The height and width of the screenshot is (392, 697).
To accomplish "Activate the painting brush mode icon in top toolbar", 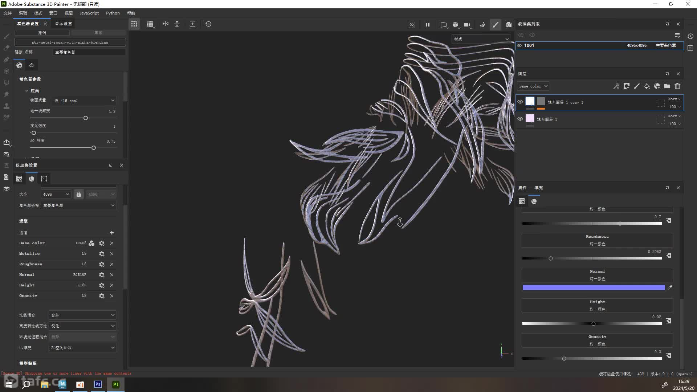I will (496, 25).
